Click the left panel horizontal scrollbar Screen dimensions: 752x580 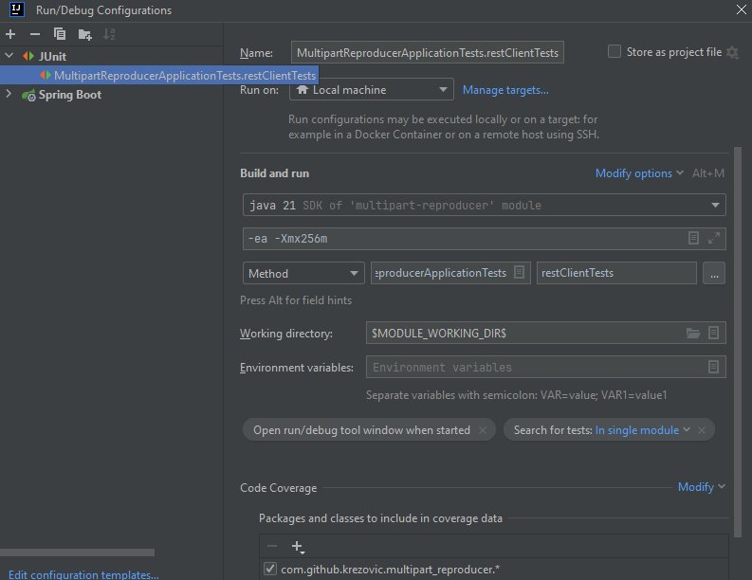pyautogui.click(x=77, y=553)
